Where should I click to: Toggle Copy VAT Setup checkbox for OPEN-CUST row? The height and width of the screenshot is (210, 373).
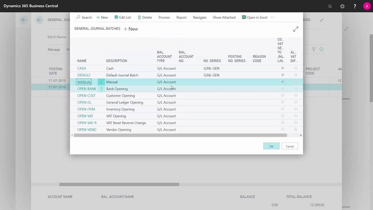pos(282,95)
